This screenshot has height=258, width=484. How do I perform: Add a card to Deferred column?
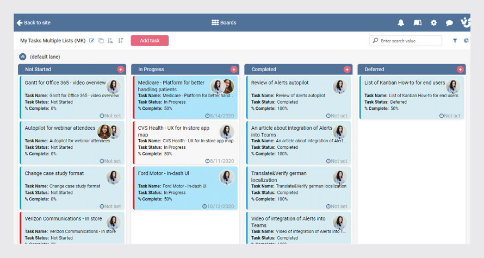pos(460,70)
